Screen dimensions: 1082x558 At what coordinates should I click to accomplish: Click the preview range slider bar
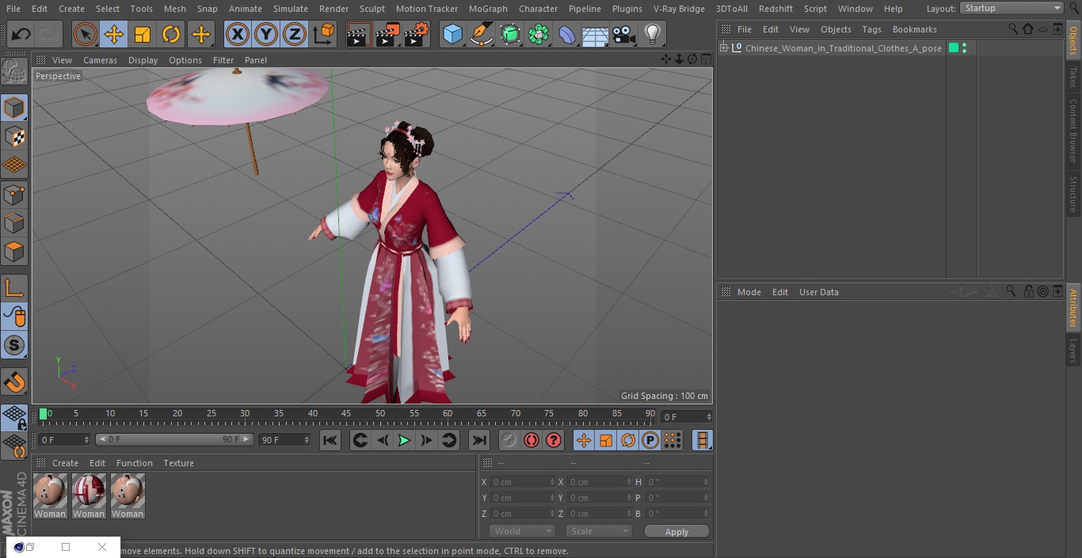tap(173, 439)
